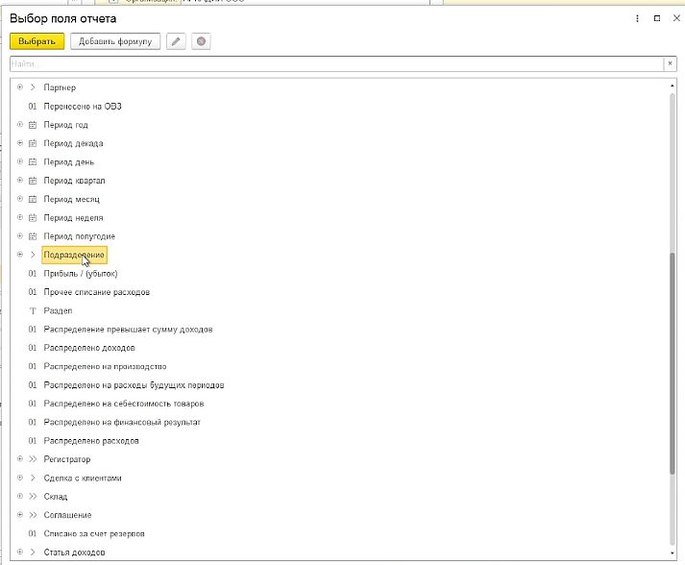Select the Списано за счет резервов field

(94, 533)
